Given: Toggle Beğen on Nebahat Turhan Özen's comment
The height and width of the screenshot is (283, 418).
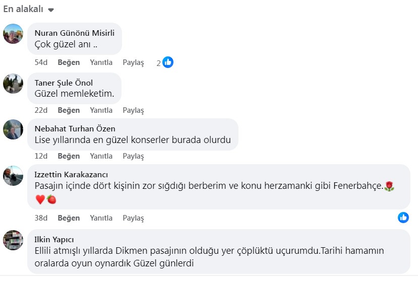Looking at the screenshot, I should (x=69, y=156).
